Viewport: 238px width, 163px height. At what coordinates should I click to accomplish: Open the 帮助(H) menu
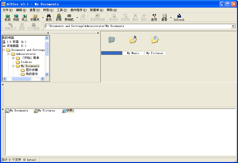[112, 10]
